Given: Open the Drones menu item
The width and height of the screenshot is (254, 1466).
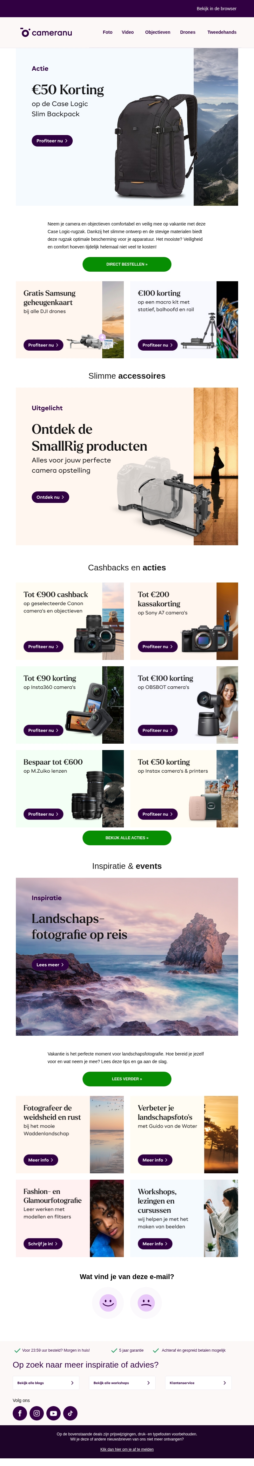Looking at the screenshot, I should point(188,32).
